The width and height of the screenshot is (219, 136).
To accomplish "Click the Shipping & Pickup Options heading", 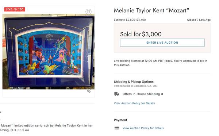I will pyautogui.click(x=134, y=82).
